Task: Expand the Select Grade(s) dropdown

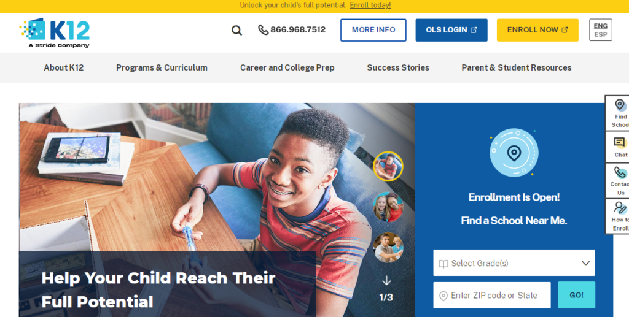Action: (x=514, y=263)
